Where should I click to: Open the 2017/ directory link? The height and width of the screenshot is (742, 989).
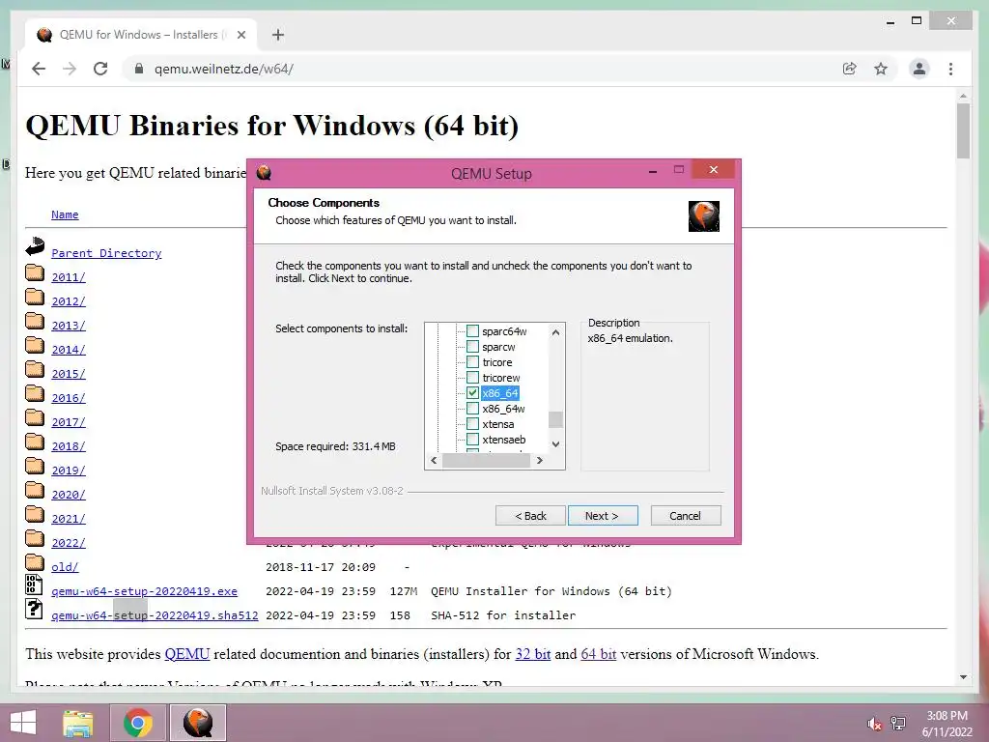[x=69, y=422]
